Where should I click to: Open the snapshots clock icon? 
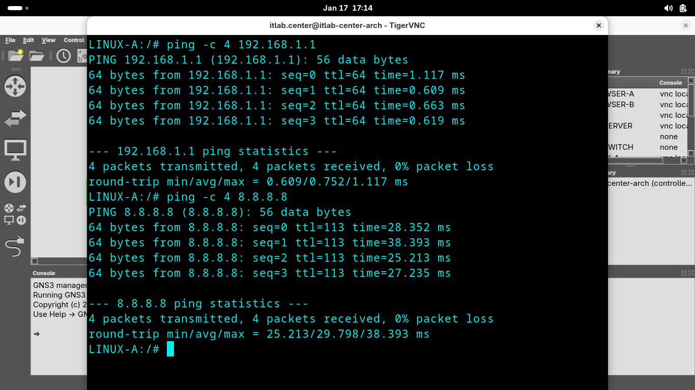tap(64, 55)
